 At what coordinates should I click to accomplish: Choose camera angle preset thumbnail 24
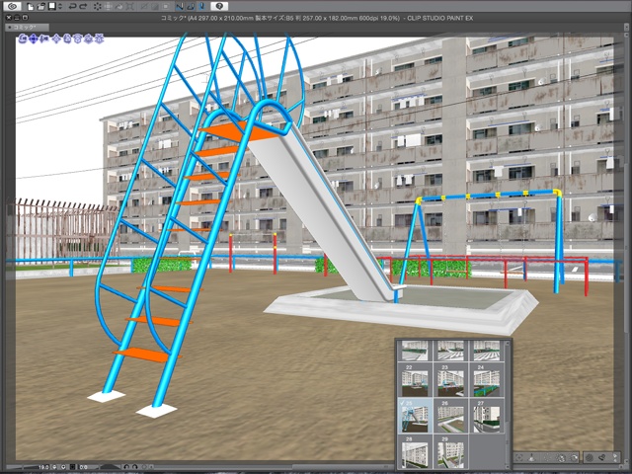487,380
